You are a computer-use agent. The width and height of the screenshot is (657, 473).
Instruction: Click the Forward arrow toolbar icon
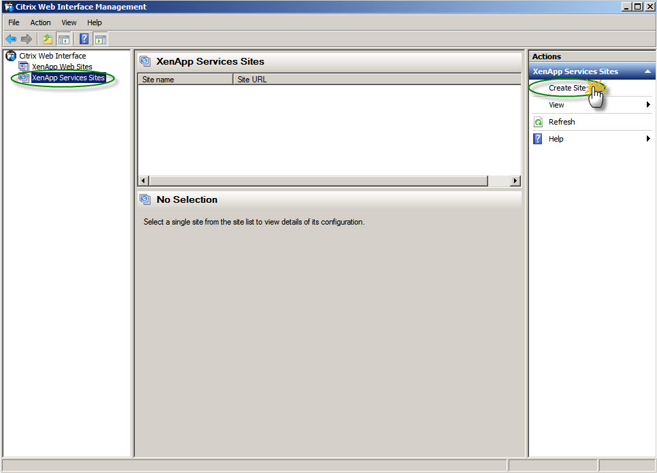[27, 39]
